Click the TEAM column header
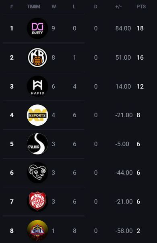This screenshot has width=157, height=243. (x=33, y=7)
